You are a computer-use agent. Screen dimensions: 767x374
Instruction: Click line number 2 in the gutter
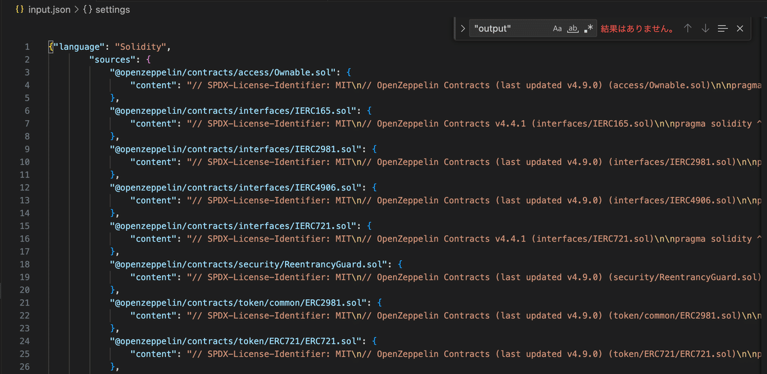[x=27, y=59]
